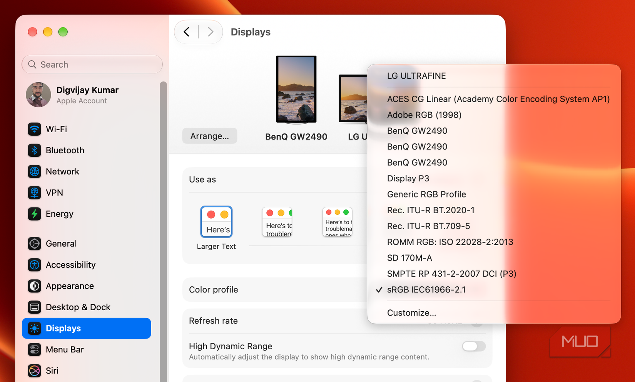
Task: Click the VPN icon in sidebar
Action: (x=34, y=193)
